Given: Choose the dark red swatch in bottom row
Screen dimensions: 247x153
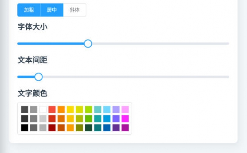Looking at the screenshot, I should 52,128.
